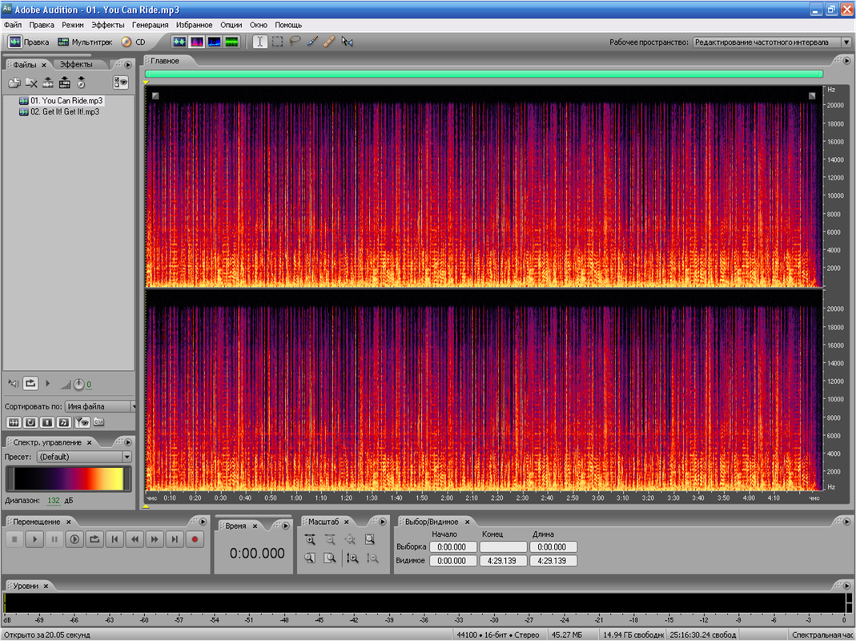Click Zoom Out Horizontally icon
Image resolution: width=856 pixels, height=641 pixels.
pyautogui.click(x=330, y=540)
